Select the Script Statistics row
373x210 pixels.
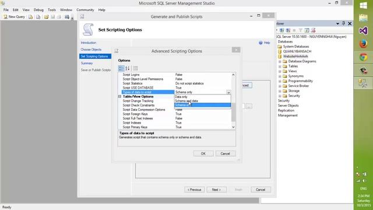[x=176, y=83]
